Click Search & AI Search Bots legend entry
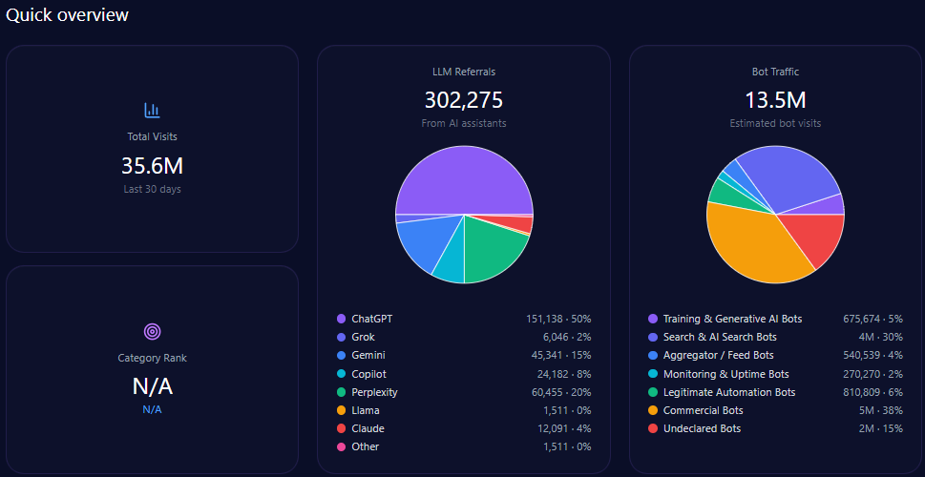 [x=720, y=337]
